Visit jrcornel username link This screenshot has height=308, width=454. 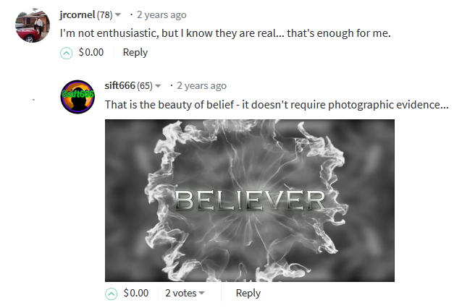[77, 14]
